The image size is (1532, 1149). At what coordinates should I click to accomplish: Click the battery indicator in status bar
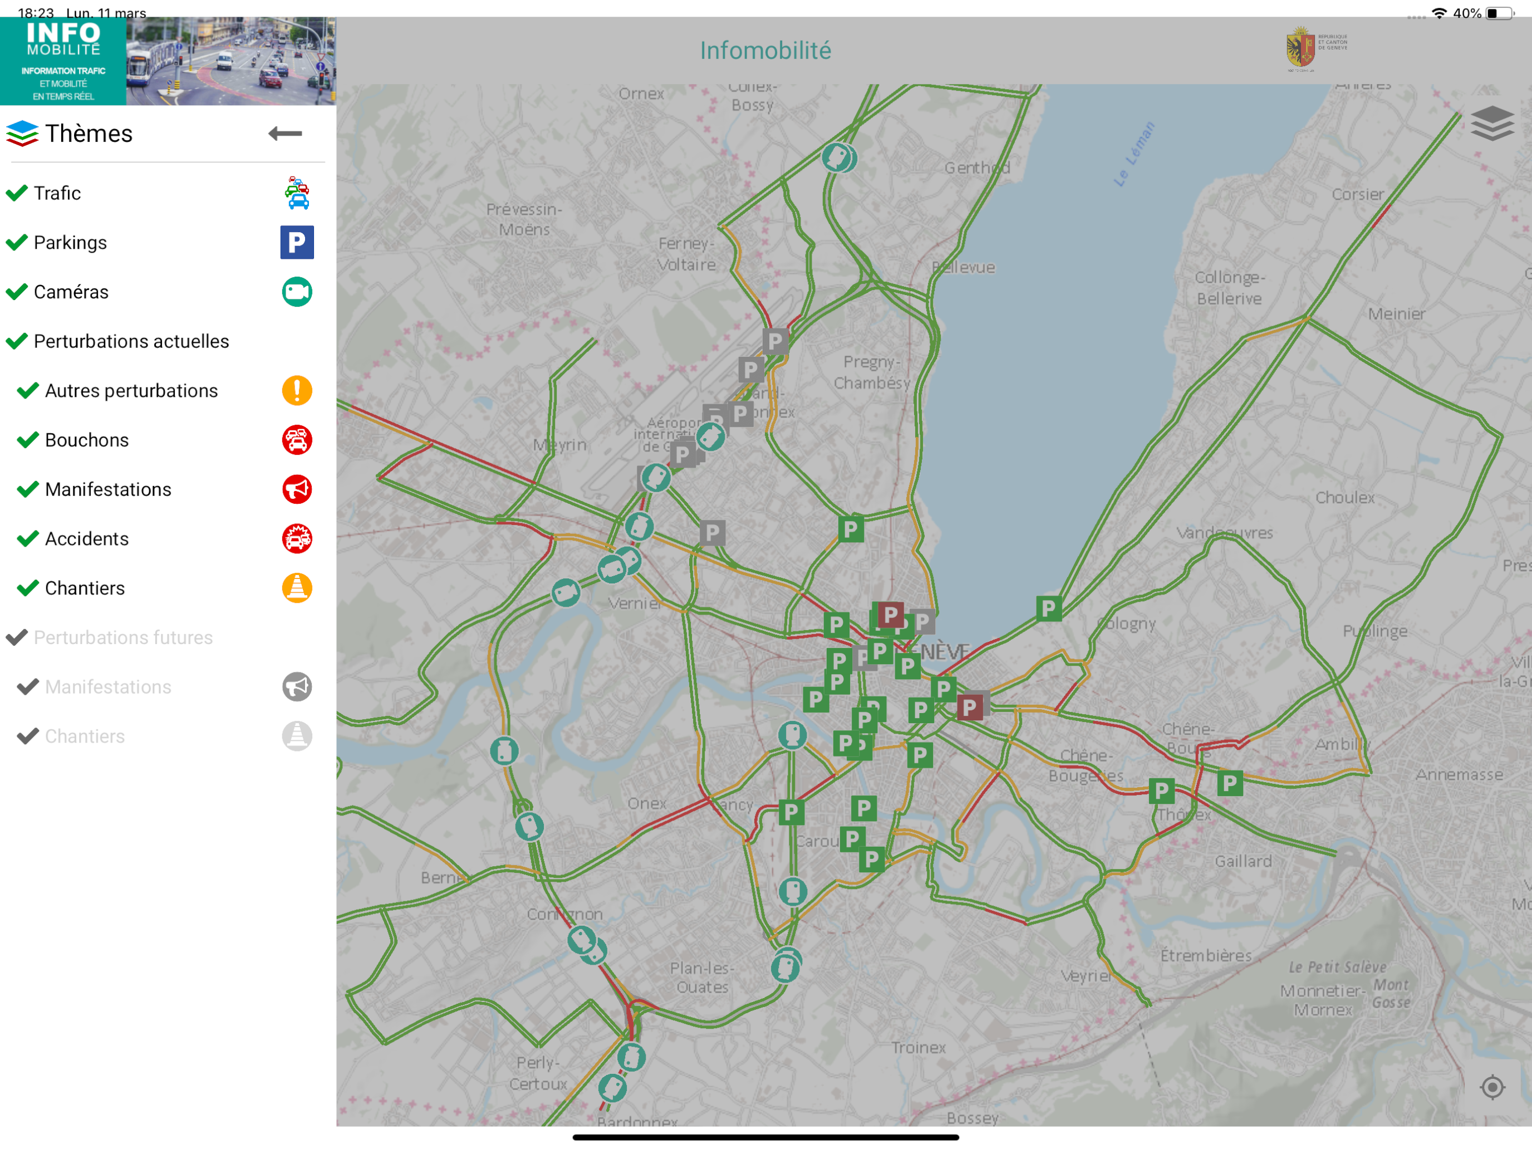point(1500,13)
